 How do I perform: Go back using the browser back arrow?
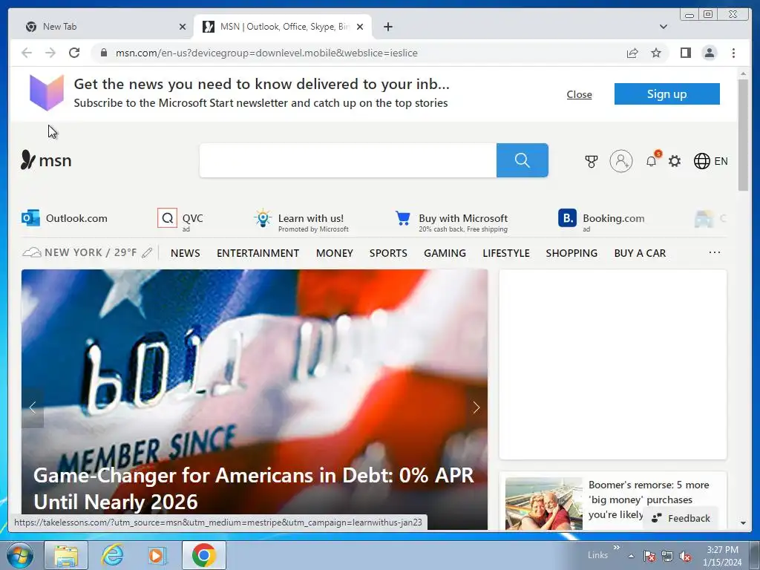tap(27, 53)
